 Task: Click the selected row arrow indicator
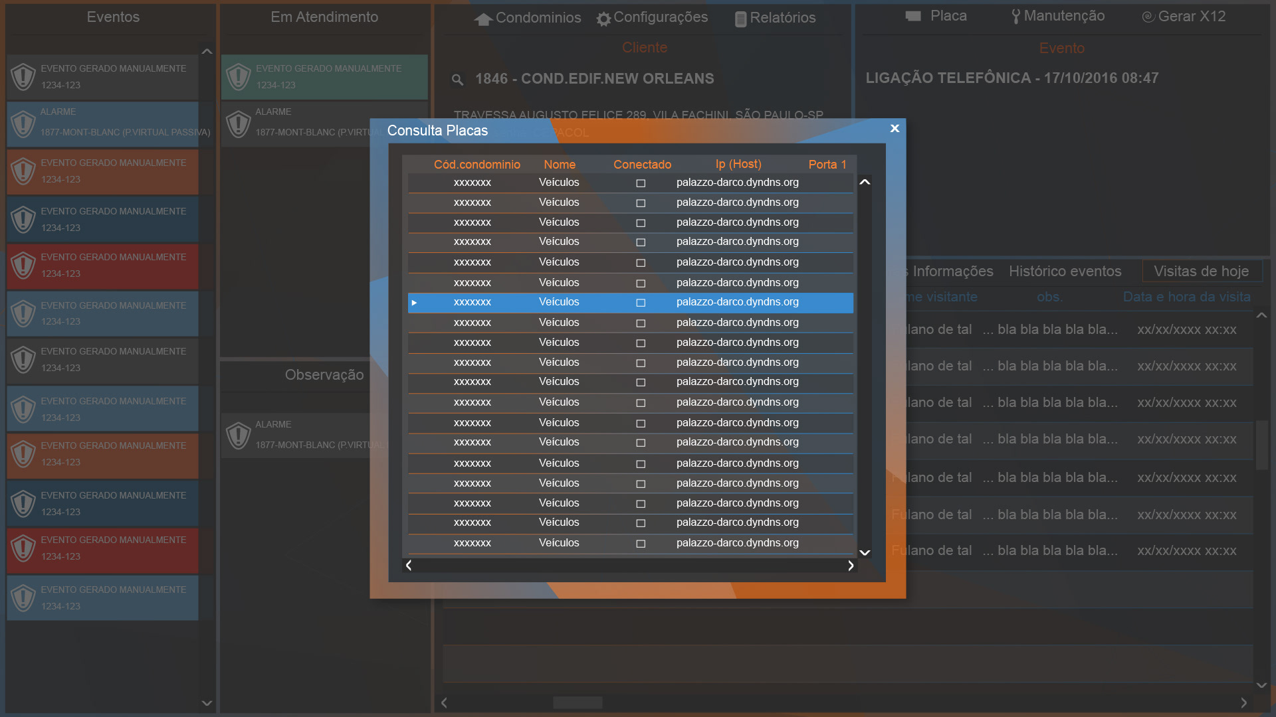(414, 303)
